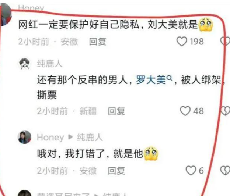Open 纯鹿人 username profile
Viewport: 230px width, 196px height.
(x=50, y=64)
